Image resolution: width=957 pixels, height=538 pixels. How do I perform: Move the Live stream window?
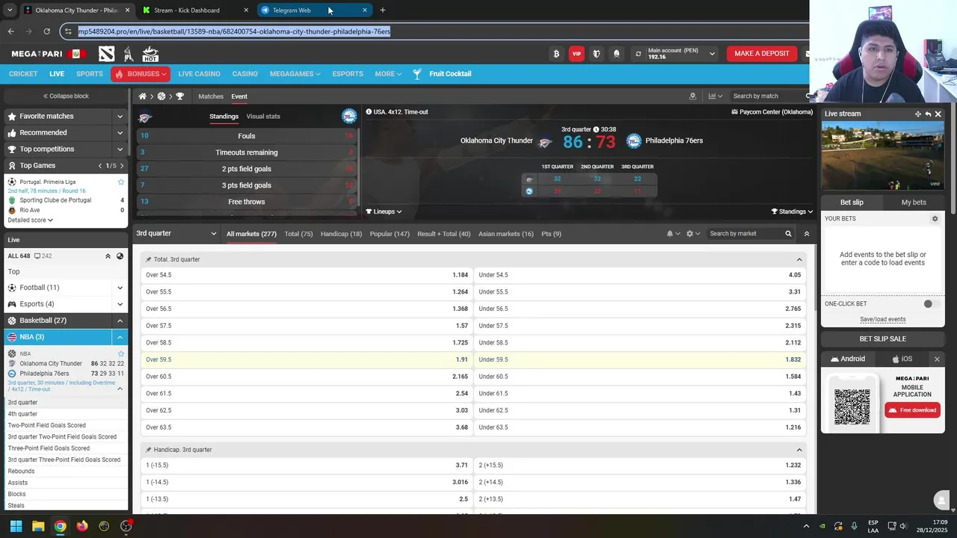click(917, 114)
